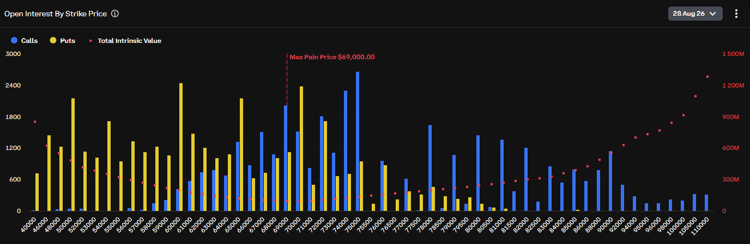The height and width of the screenshot is (244, 750).
Task: Toggle the Calls series in legend
Action: 24,40
